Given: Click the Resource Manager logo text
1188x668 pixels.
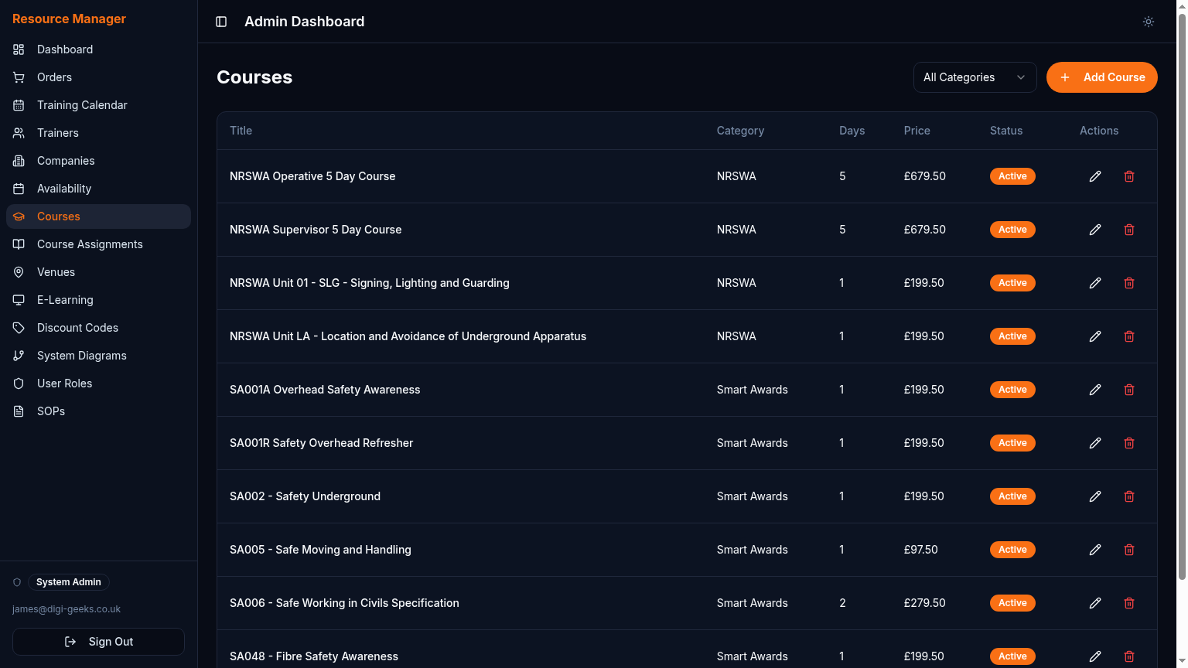Looking at the screenshot, I should tap(69, 19).
